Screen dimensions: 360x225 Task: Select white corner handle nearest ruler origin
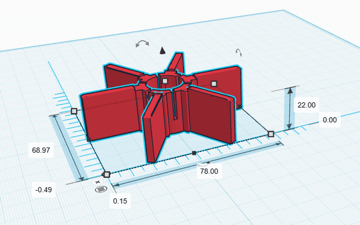(107, 174)
